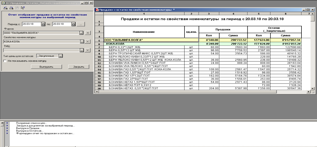317x147 pixels.
Task: Close the messages panel using its small X
Action: click(2, 123)
